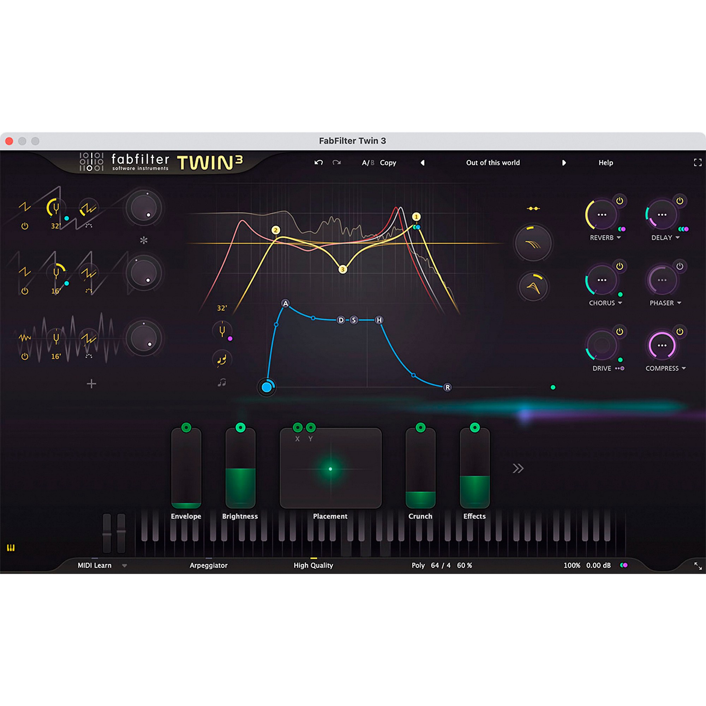Open MIDI Learn dropdown arrow

tap(125, 566)
